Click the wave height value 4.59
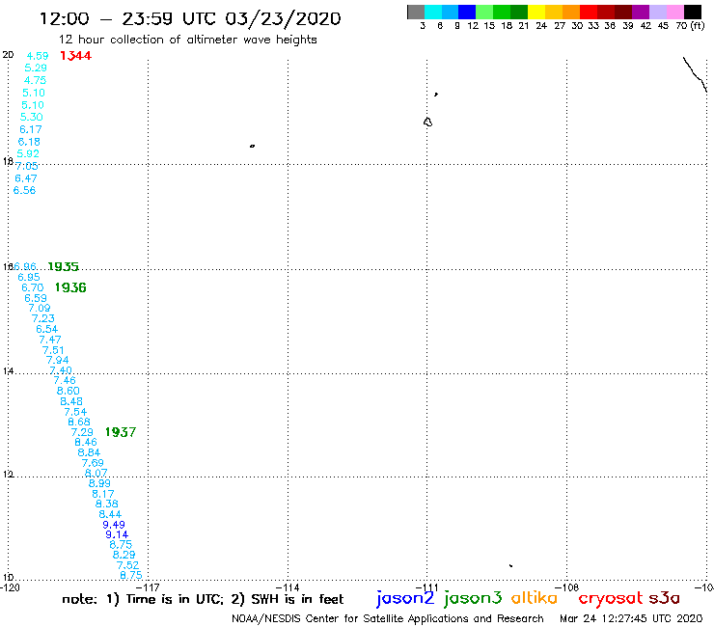Viewport: 714px width, 627px height. click(38, 56)
